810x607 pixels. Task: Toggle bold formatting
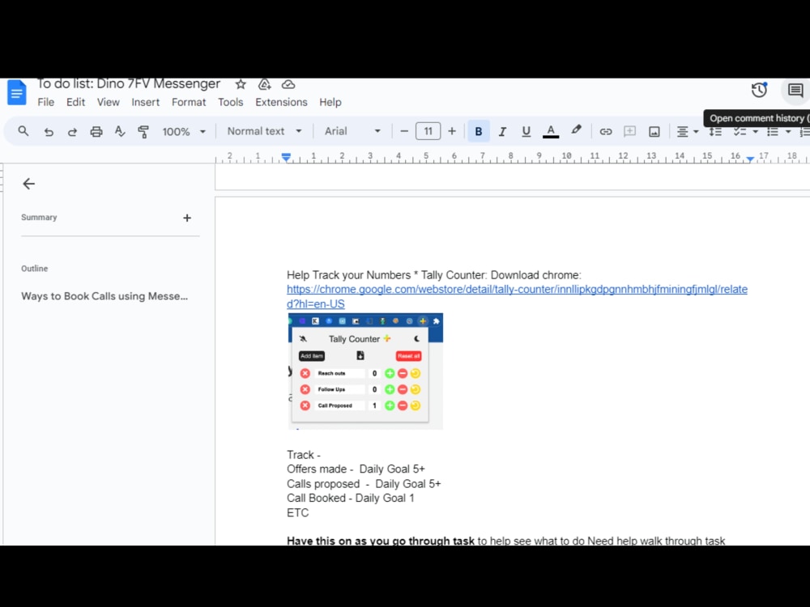pos(479,131)
